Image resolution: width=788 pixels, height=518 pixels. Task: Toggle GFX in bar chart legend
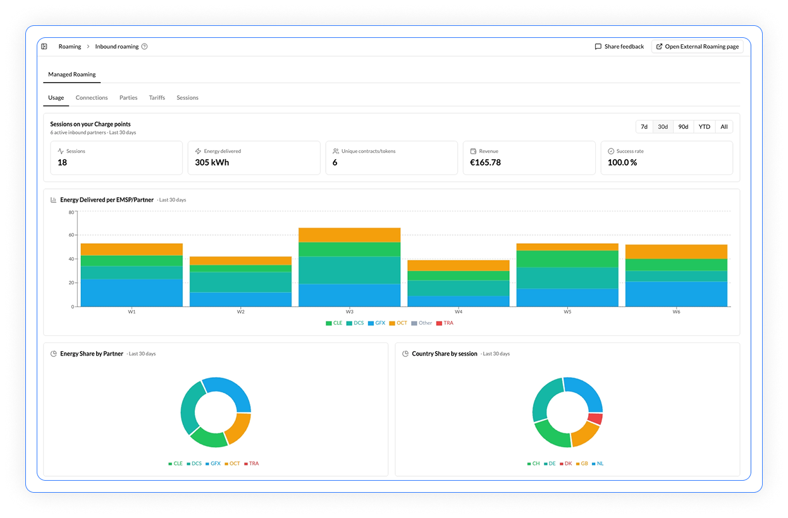point(376,323)
